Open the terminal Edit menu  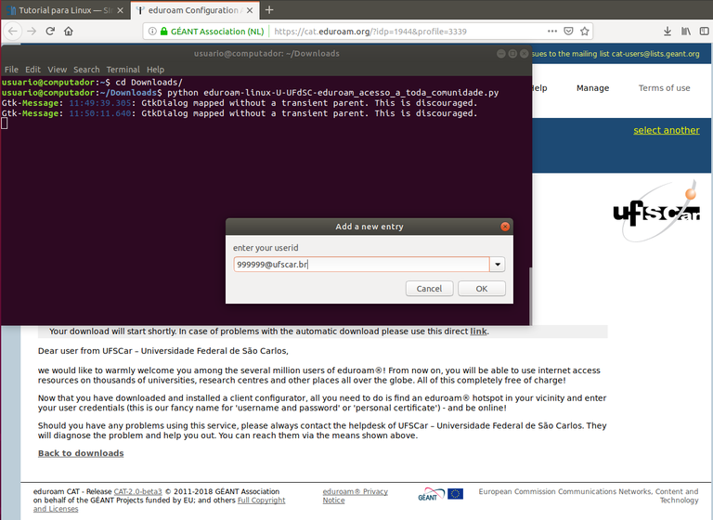pos(32,70)
